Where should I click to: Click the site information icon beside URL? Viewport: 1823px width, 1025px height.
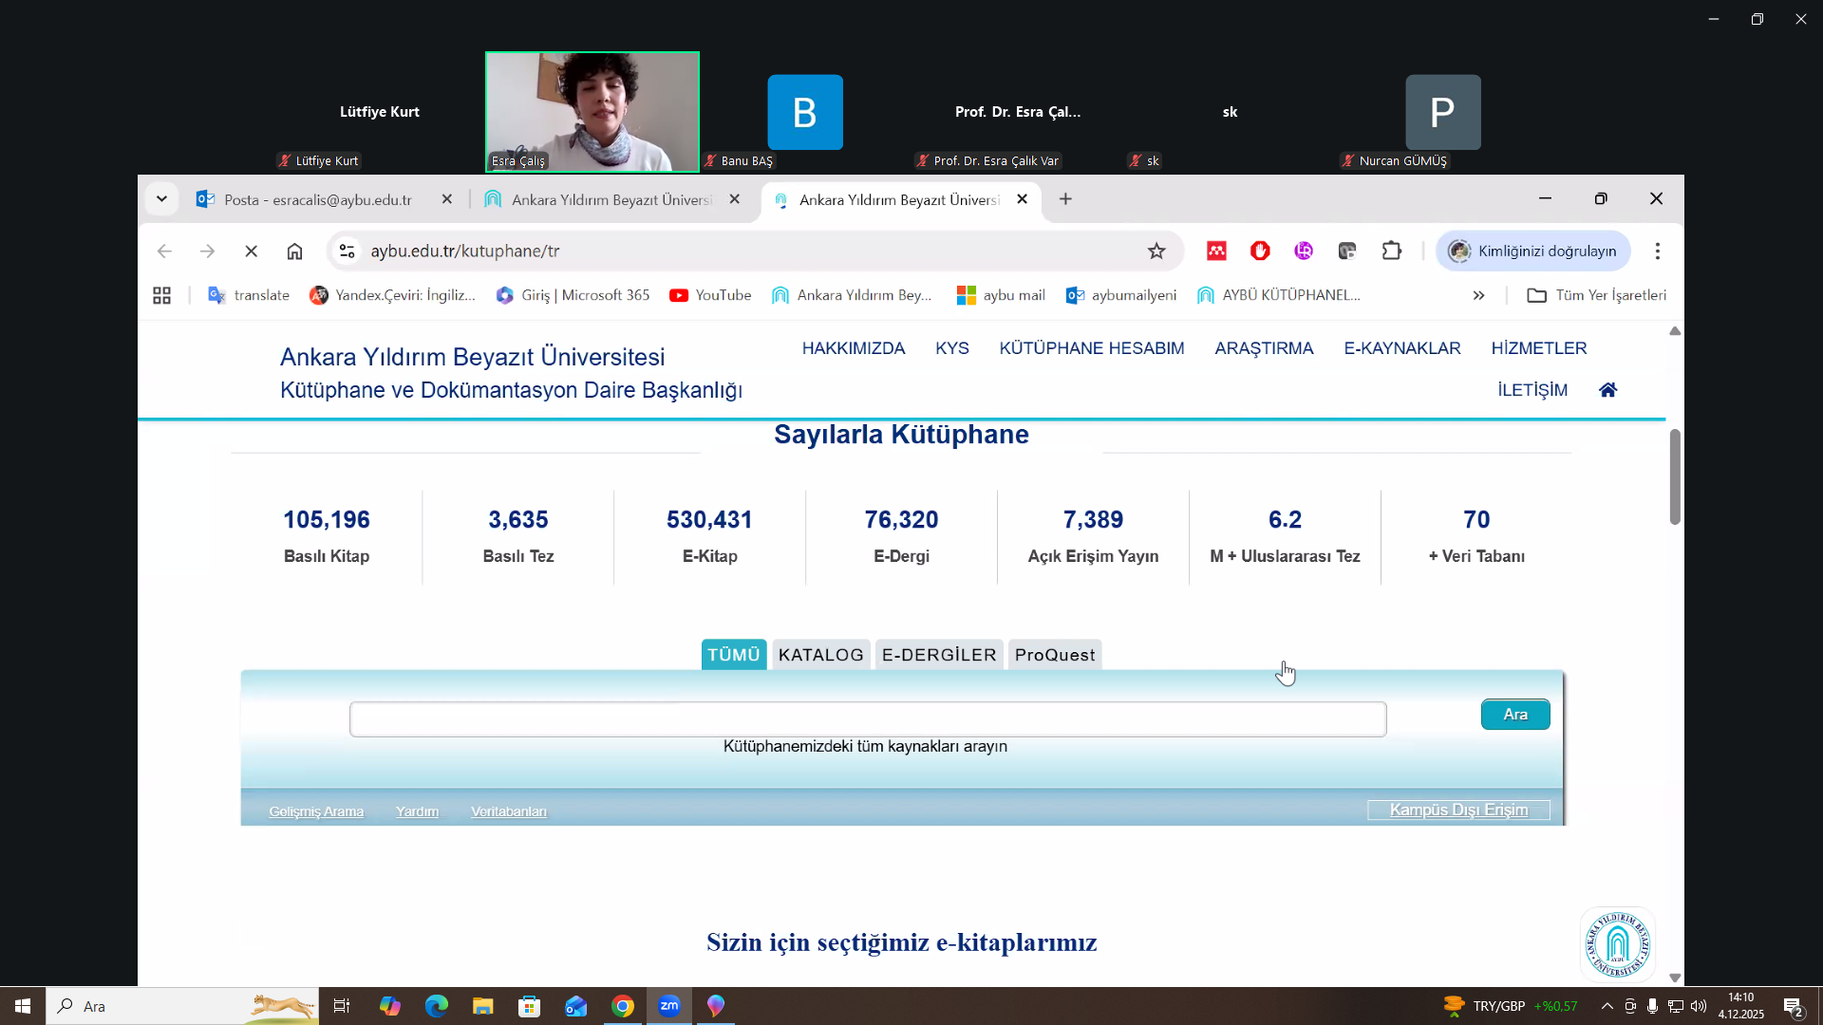click(348, 252)
